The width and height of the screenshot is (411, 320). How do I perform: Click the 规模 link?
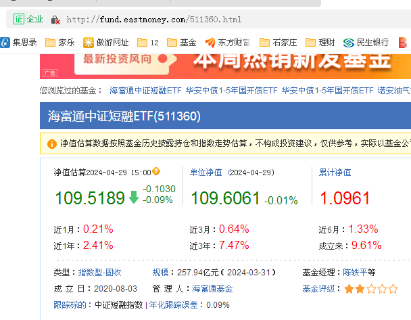pos(160,273)
